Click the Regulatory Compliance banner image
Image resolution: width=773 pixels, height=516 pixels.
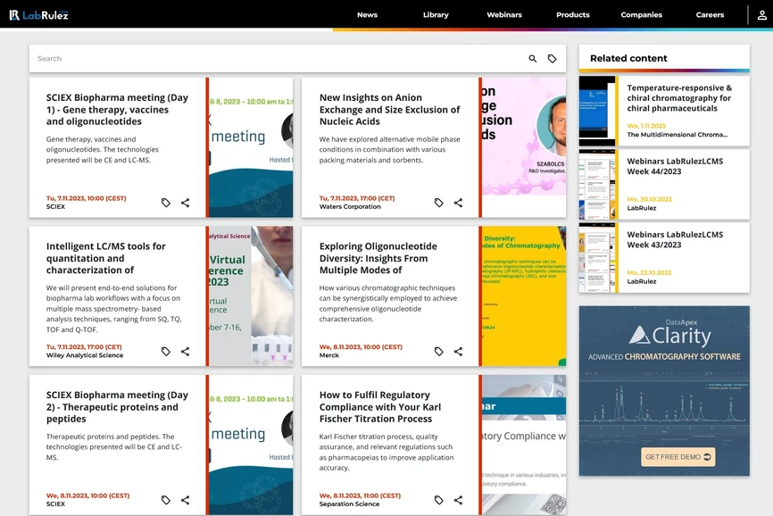coord(524,445)
